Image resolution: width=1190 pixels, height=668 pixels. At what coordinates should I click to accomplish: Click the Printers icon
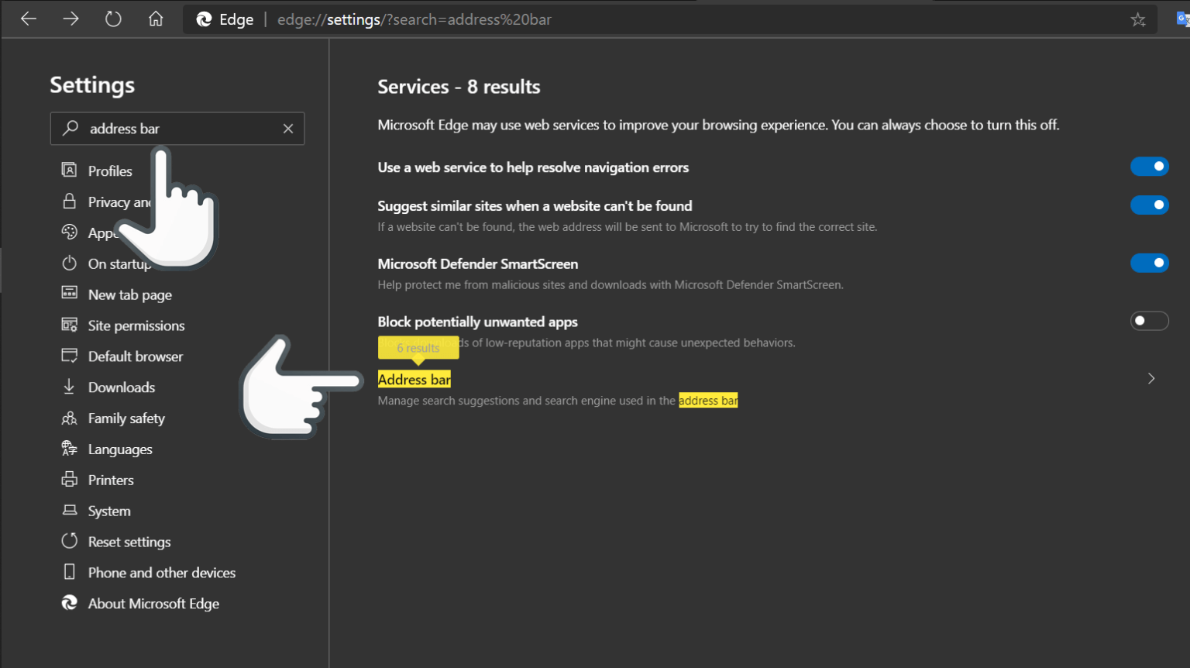(x=69, y=480)
